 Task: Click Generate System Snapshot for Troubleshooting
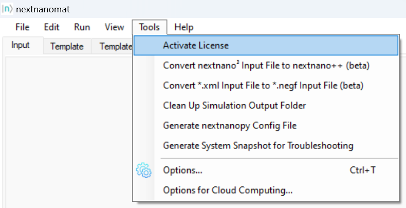[x=258, y=145]
